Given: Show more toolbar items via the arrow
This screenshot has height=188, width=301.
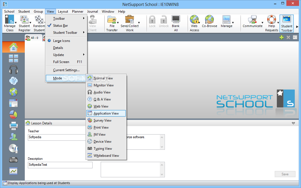Looking at the screenshot, I should [297, 27].
